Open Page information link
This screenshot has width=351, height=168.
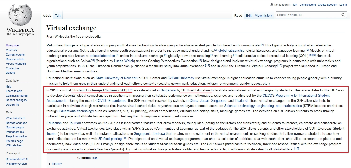[16, 137]
